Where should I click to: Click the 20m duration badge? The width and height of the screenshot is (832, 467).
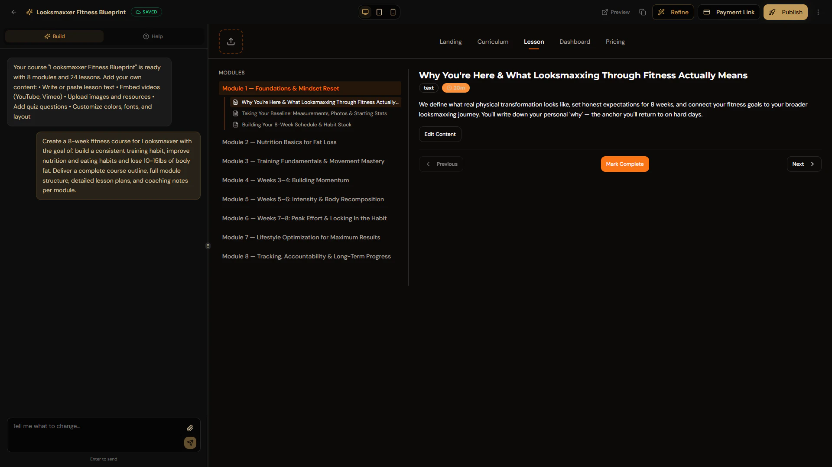(x=455, y=88)
